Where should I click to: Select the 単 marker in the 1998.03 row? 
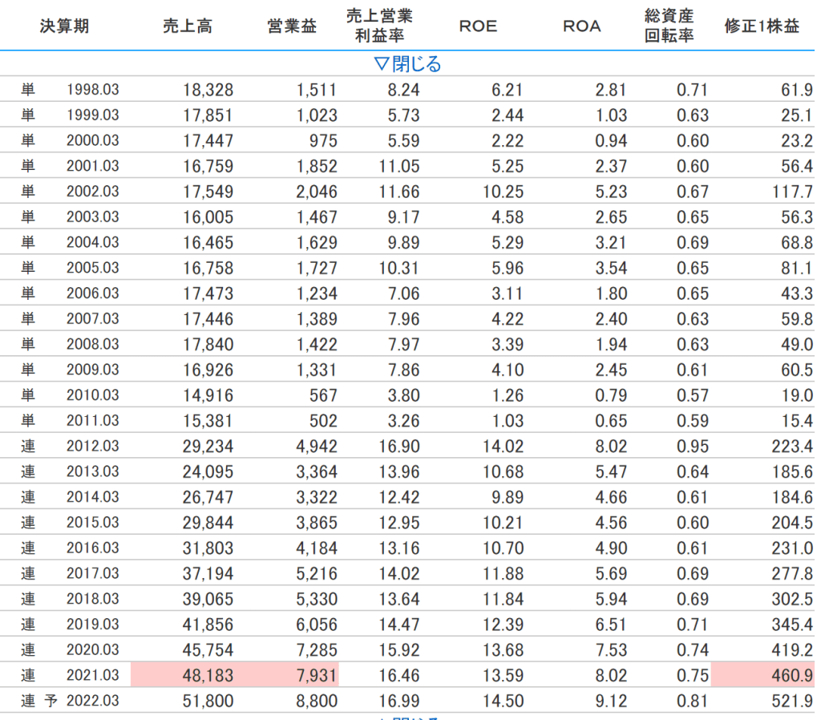point(29,90)
